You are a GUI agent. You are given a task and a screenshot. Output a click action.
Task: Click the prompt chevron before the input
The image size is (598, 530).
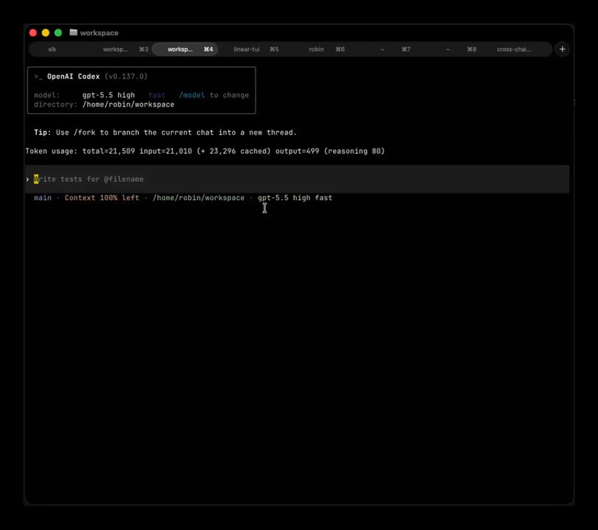click(x=27, y=179)
